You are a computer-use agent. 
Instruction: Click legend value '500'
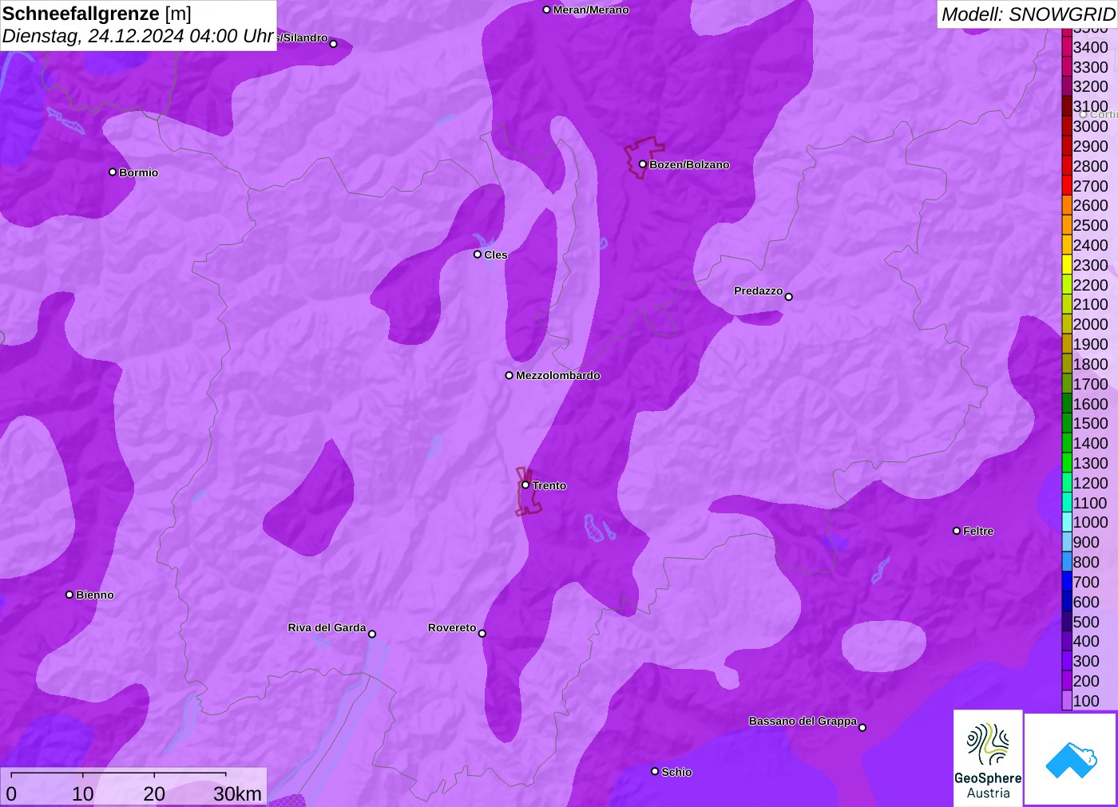click(1086, 622)
